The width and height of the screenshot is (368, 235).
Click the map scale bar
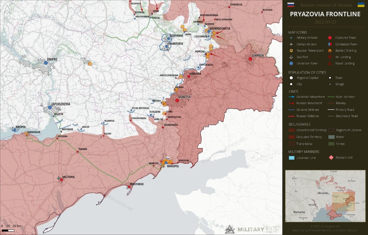(x=8, y=230)
